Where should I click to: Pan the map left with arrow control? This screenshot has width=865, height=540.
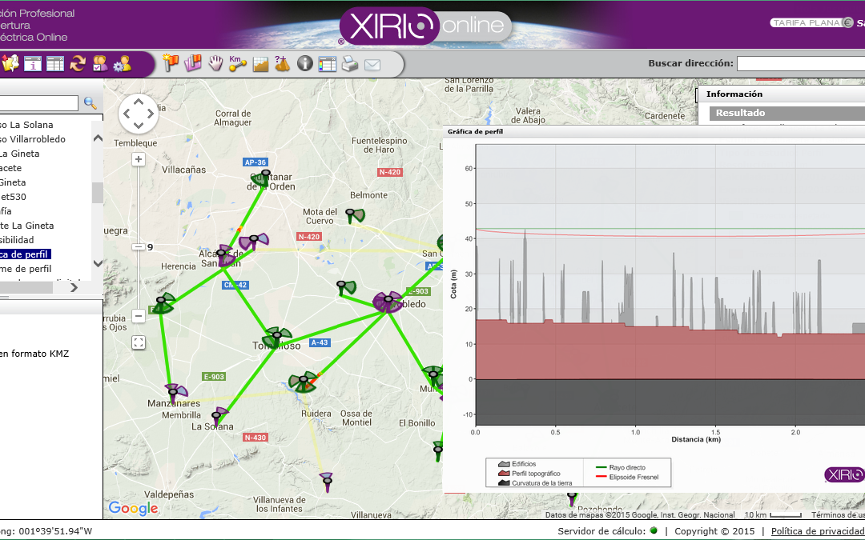127,114
